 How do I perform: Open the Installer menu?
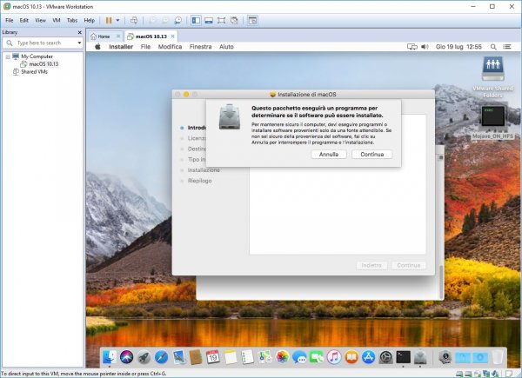pyautogui.click(x=121, y=47)
